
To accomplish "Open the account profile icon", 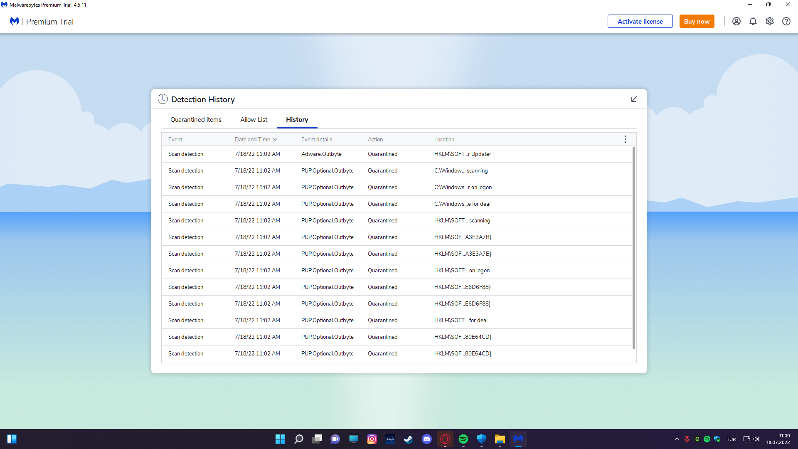I will 736,21.
